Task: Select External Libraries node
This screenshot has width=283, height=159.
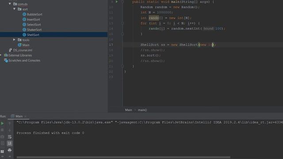Action: [20, 55]
